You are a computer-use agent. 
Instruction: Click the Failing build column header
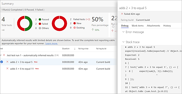click(x=101, y=49)
